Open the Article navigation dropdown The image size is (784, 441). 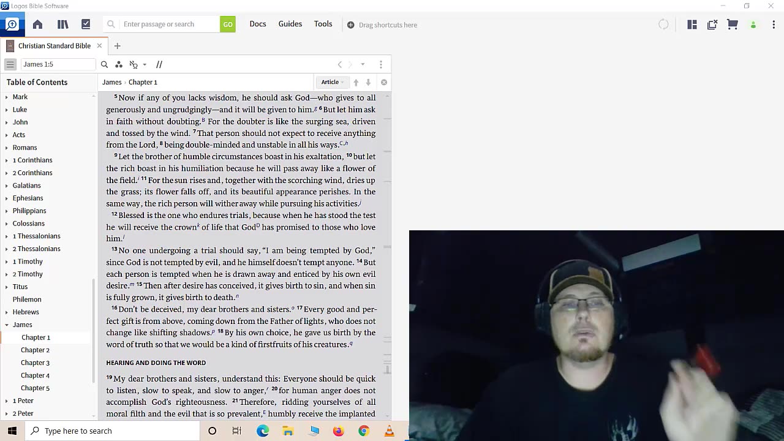click(x=333, y=82)
